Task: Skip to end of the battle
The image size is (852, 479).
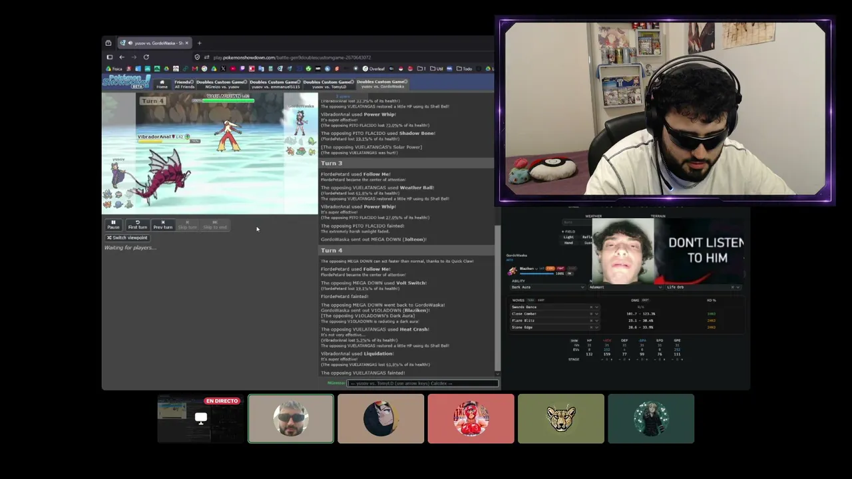Action: point(214,225)
